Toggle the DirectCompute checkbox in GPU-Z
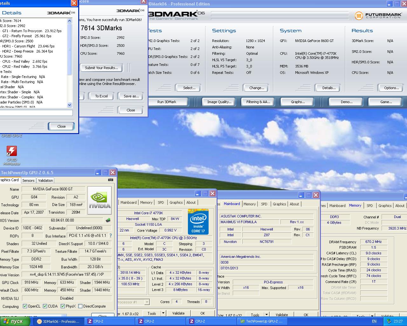This screenshot has width=407, height=326. pos(80,306)
